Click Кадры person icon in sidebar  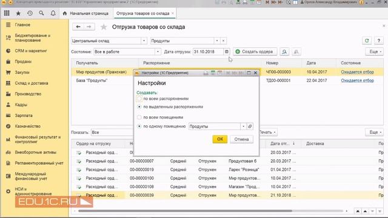8,105
